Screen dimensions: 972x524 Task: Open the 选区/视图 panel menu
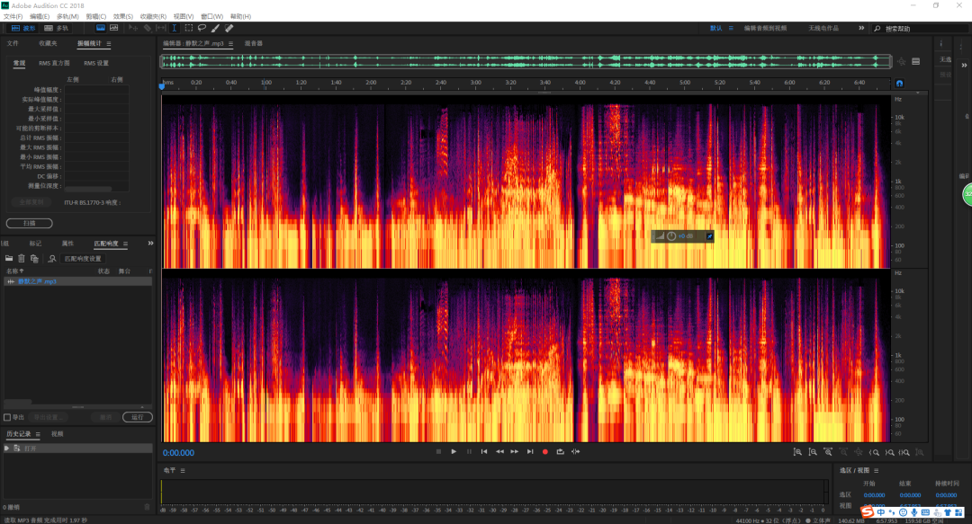876,471
